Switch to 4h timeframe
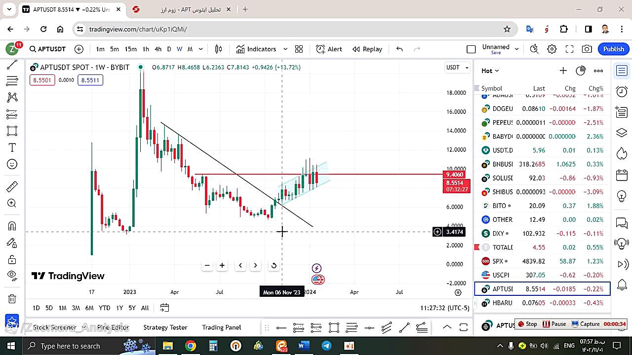632x355 pixels. click(158, 49)
